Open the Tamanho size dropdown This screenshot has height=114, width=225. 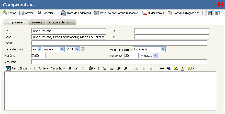click(58, 68)
